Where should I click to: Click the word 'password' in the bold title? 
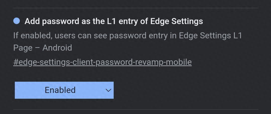click(61, 22)
